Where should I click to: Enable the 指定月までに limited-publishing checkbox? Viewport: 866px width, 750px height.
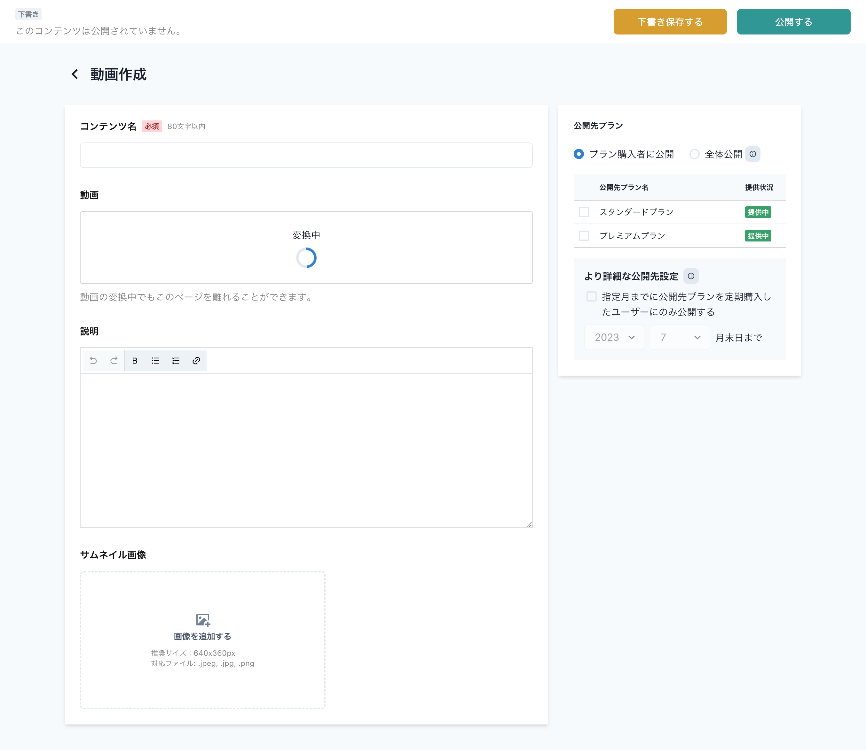(x=591, y=297)
